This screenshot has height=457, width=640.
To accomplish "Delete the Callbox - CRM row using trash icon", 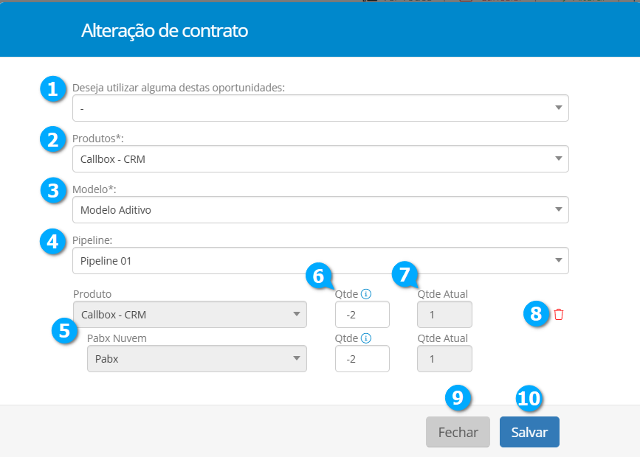I will [x=558, y=314].
